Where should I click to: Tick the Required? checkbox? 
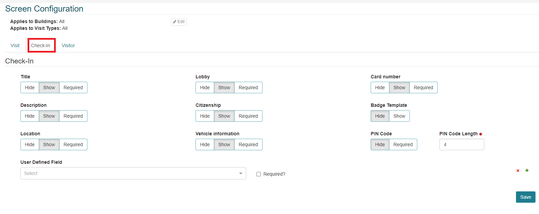click(x=258, y=174)
